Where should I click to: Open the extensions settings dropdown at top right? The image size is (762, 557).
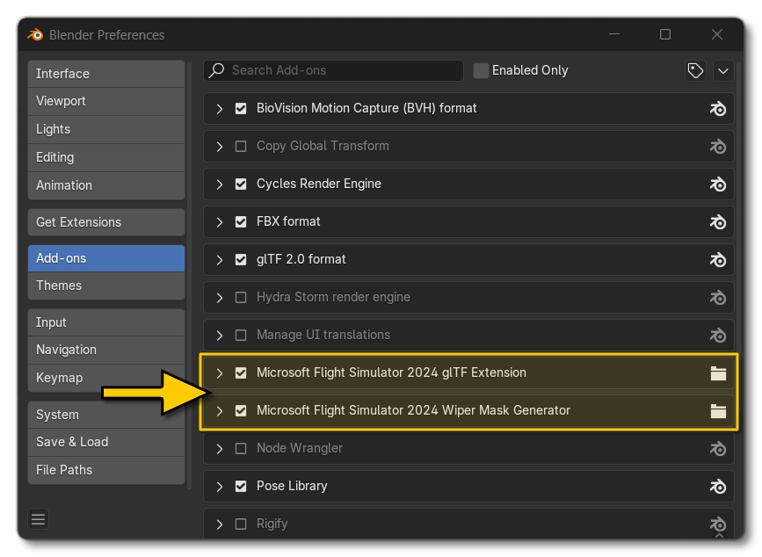tap(723, 70)
